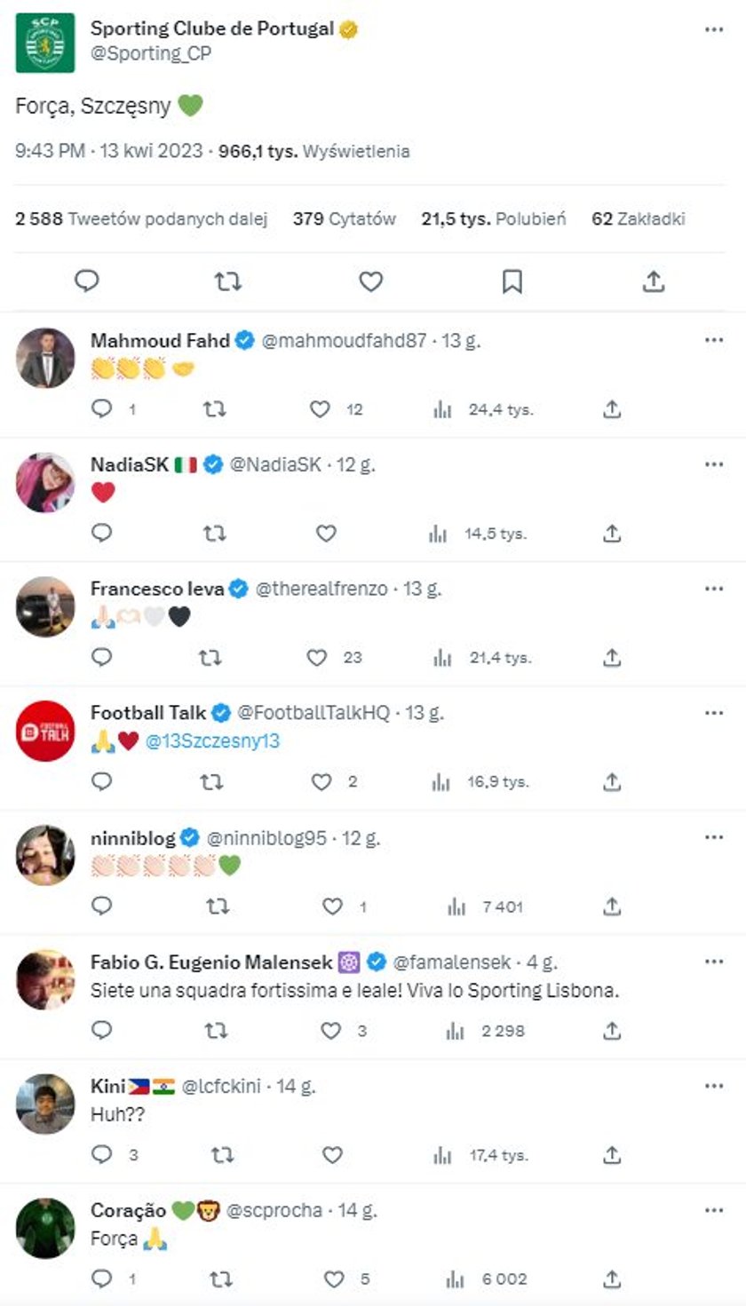
Task: View the 379 Cytatów quotes list
Action: click(x=345, y=219)
